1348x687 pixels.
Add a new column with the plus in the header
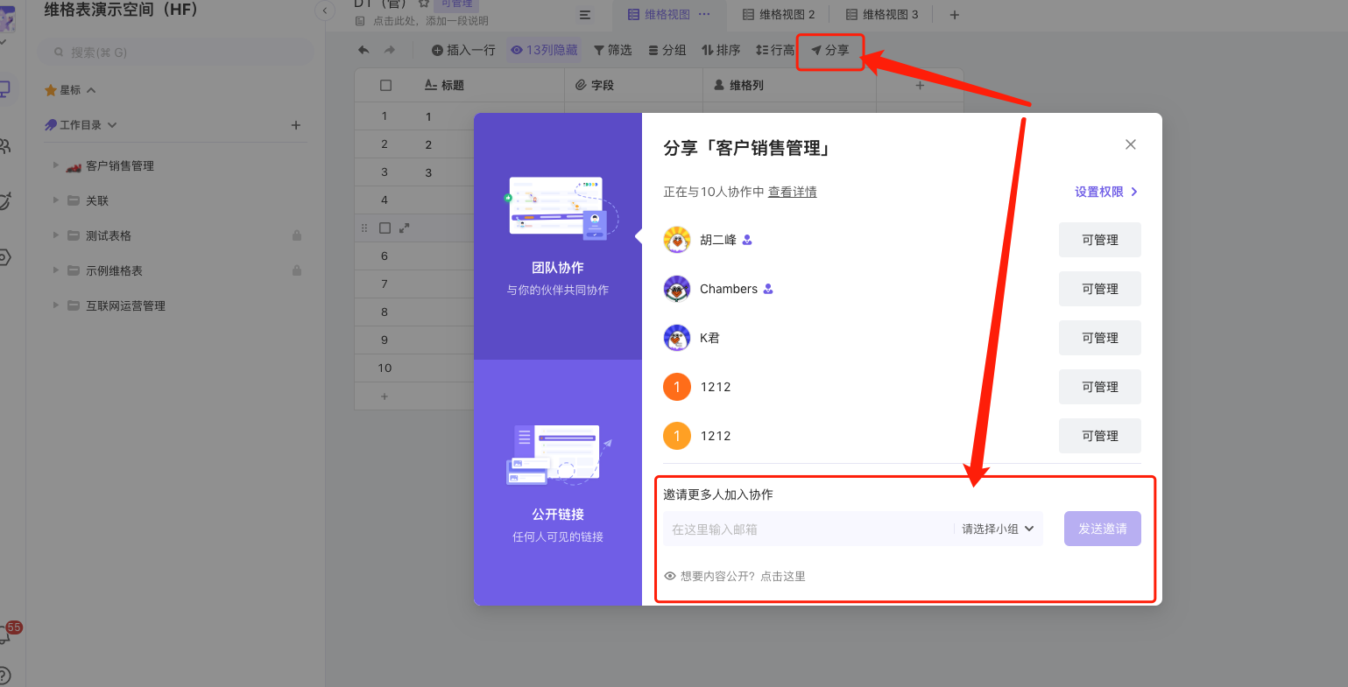tap(920, 85)
